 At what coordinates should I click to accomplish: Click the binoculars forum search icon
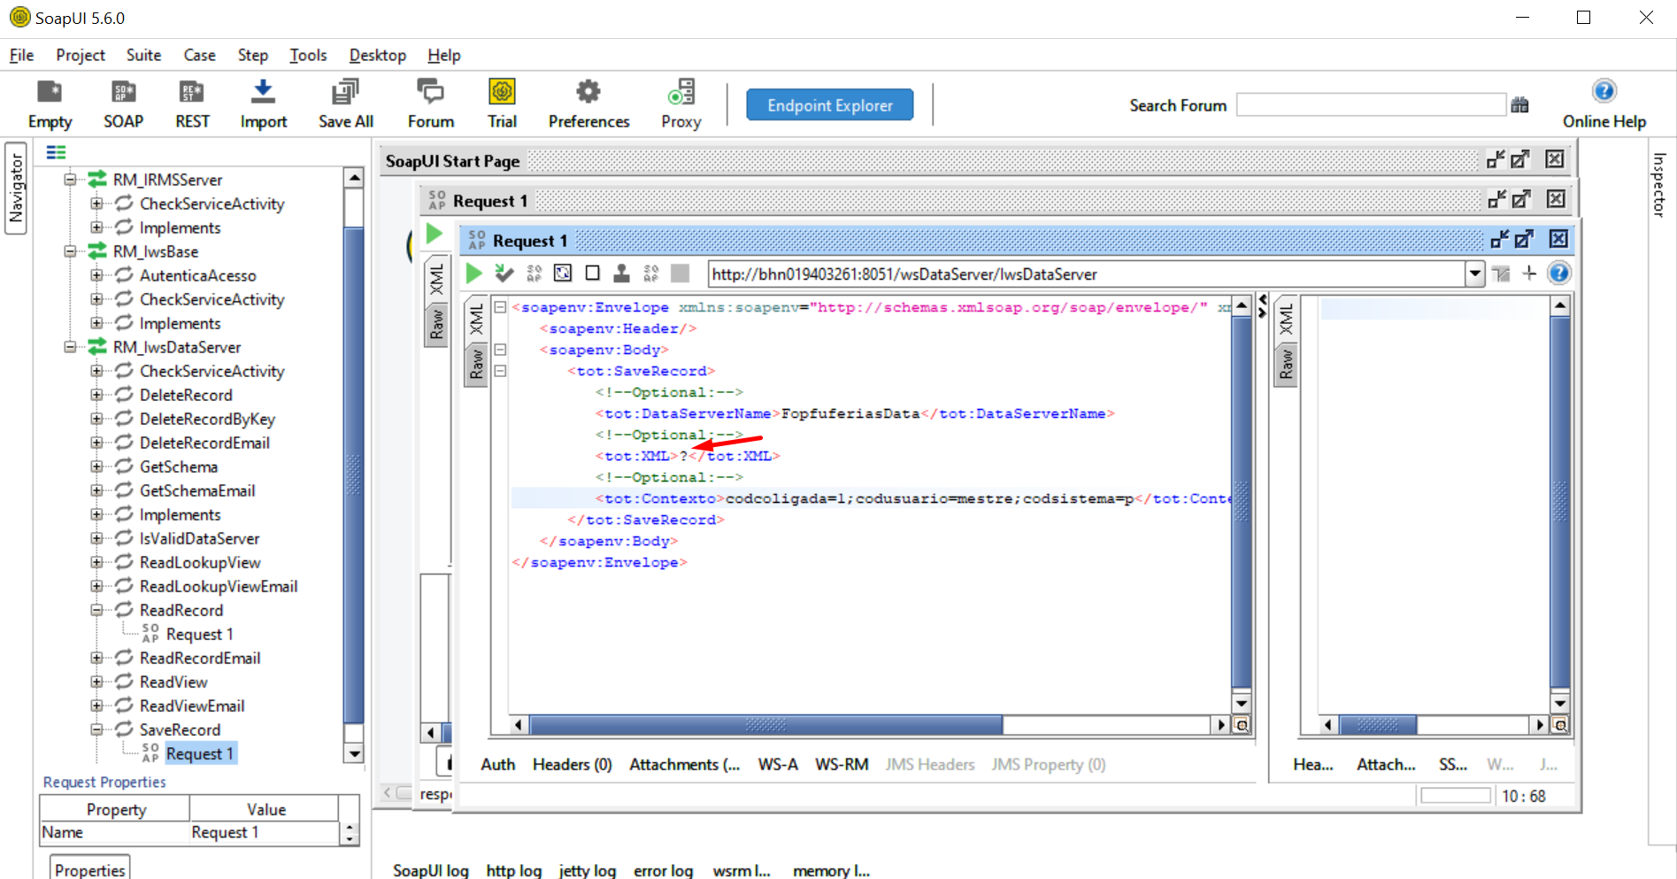(x=1520, y=105)
